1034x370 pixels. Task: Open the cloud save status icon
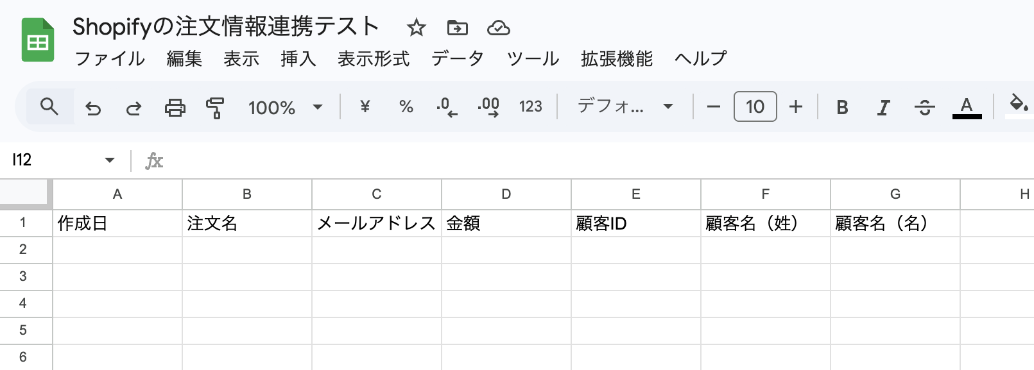point(498,28)
